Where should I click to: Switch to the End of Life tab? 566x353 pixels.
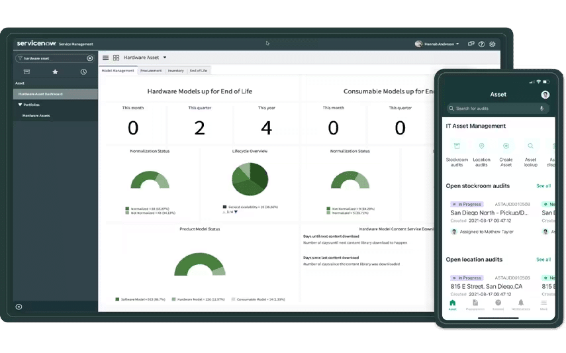click(x=199, y=70)
